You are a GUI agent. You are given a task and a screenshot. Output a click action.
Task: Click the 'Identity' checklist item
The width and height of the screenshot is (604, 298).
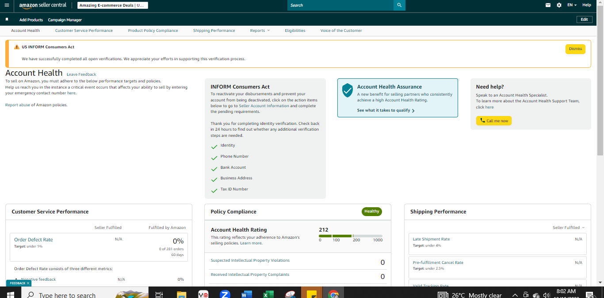click(x=228, y=145)
